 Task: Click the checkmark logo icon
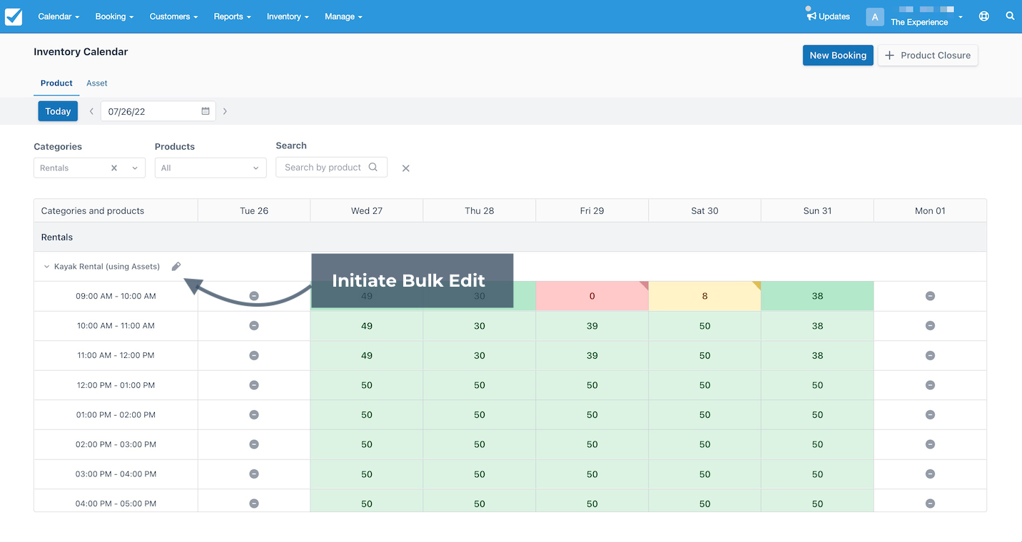(14, 16)
